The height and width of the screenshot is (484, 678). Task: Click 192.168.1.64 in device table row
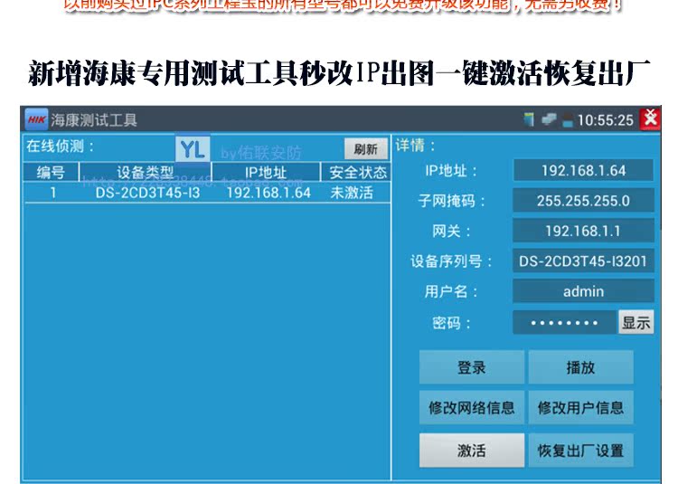tap(268, 193)
